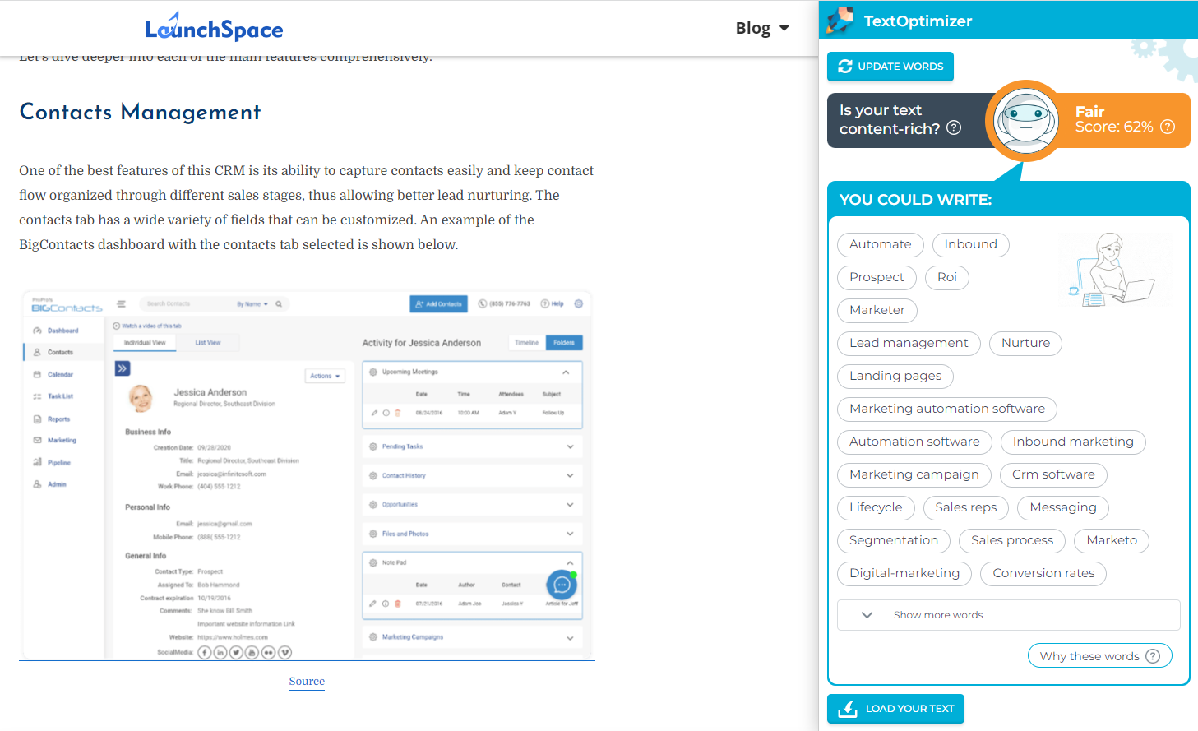Image resolution: width=1198 pixels, height=731 pixels.
Task: Open help icon beside 'content-rich?'
Action: pos(954,127)
